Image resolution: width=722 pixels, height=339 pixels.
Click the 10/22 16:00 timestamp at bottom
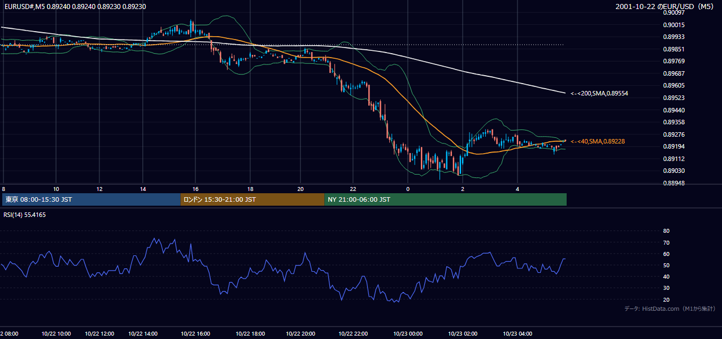coord(195,334)
